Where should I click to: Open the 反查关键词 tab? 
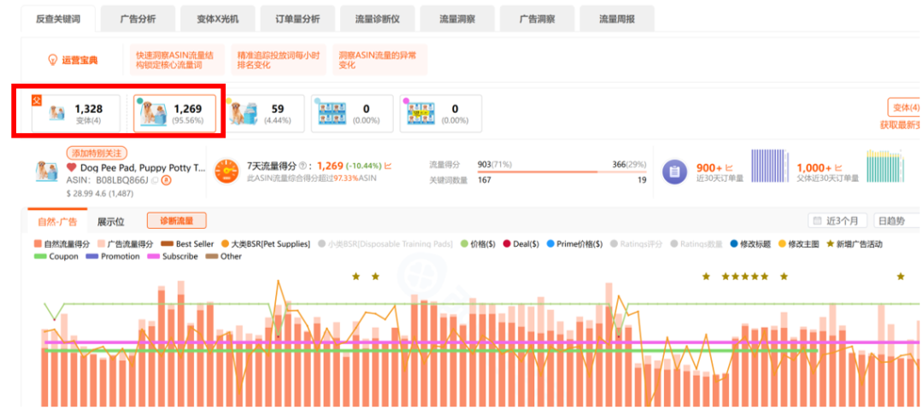click(x=57, y=18)
